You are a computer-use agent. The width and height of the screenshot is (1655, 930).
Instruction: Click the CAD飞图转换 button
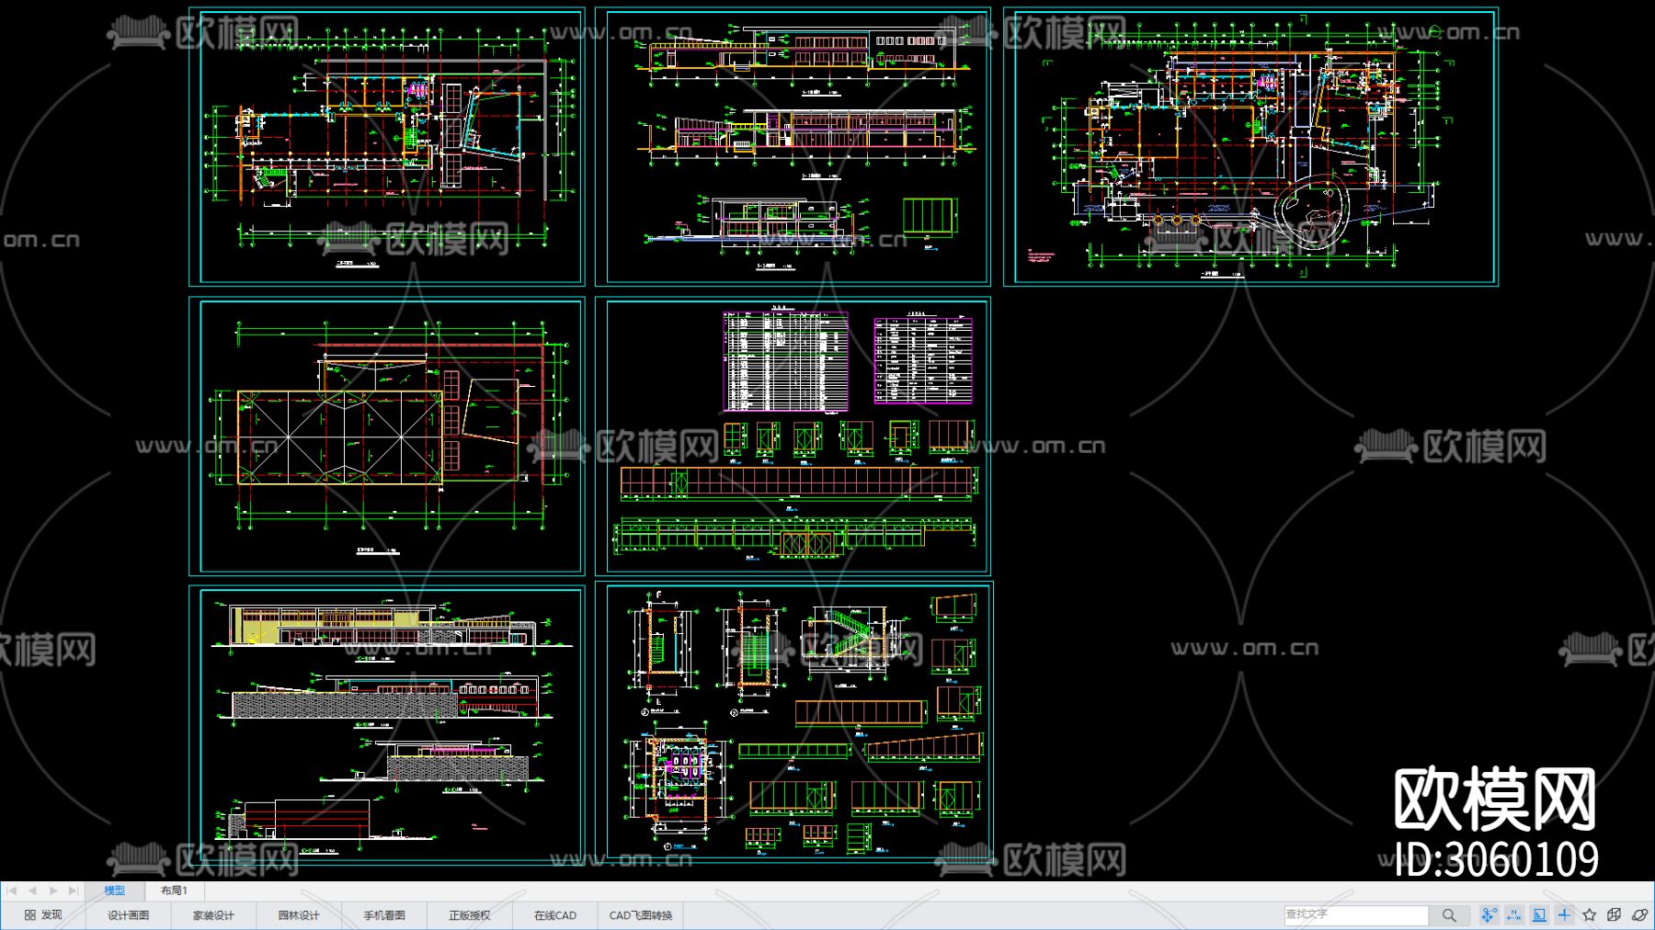(640, 915)
